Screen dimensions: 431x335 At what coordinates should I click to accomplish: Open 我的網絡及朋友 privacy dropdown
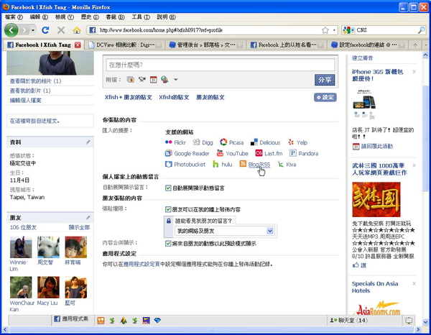point(225,231)
